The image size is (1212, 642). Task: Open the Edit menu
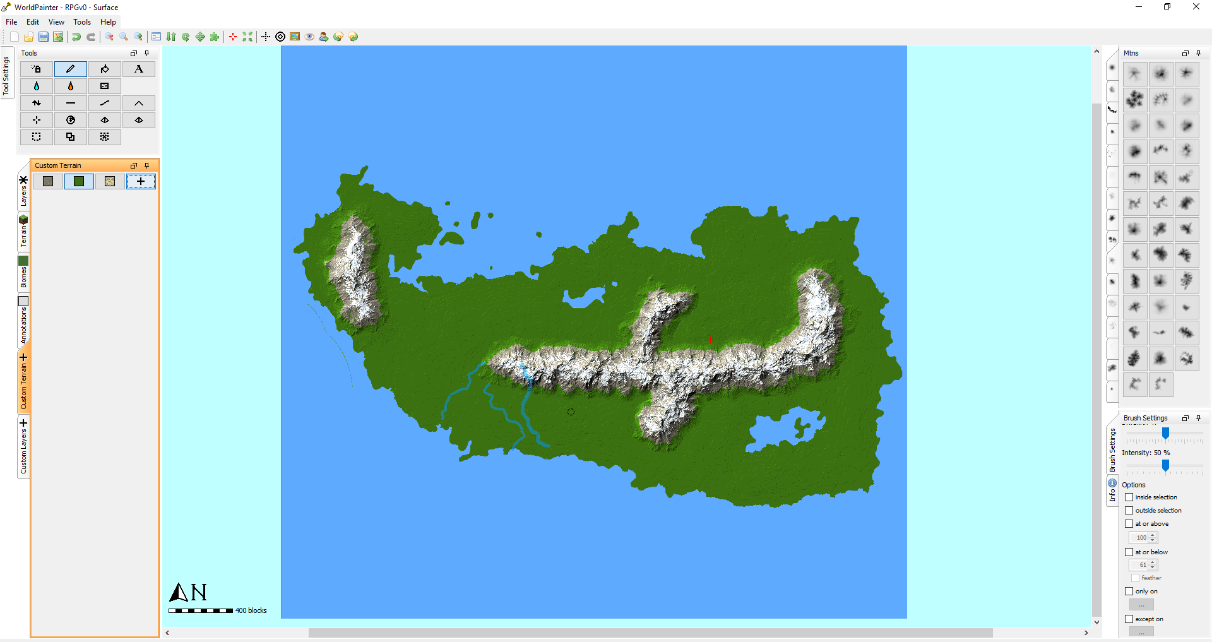pyautogui.click(x=33, y=22)
